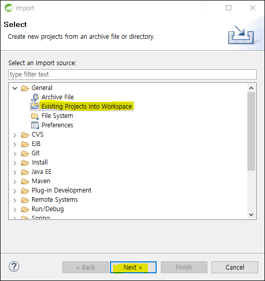Click the Archive File icon

(x=35, y=97)
